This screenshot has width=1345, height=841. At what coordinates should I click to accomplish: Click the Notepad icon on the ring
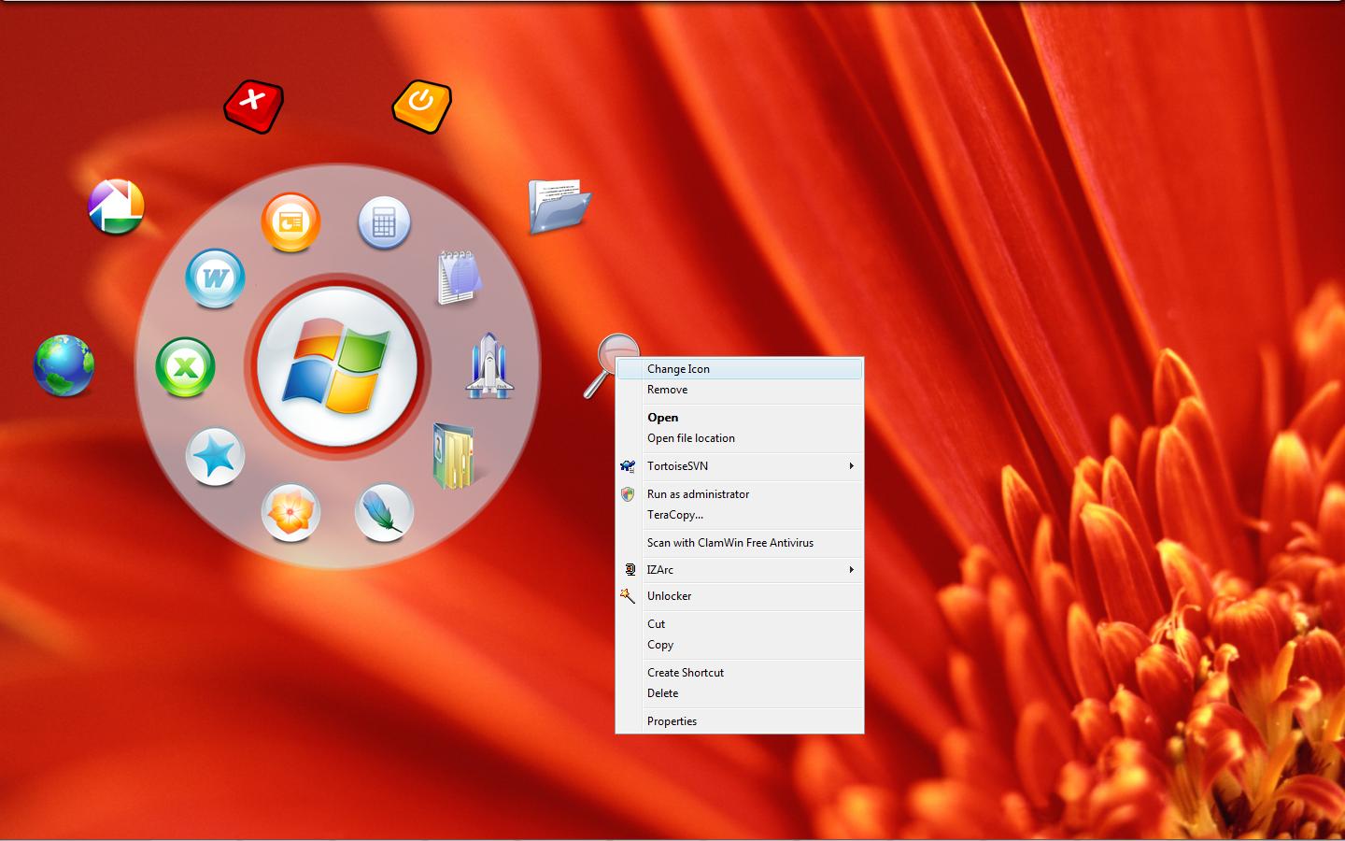458,277
